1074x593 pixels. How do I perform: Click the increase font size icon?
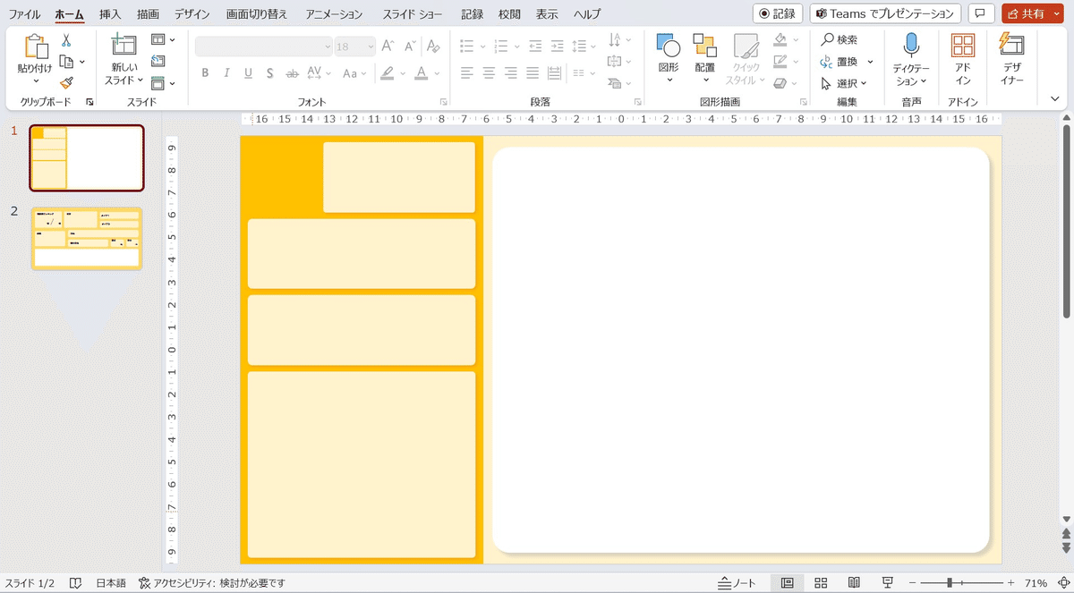pos(388,47)
